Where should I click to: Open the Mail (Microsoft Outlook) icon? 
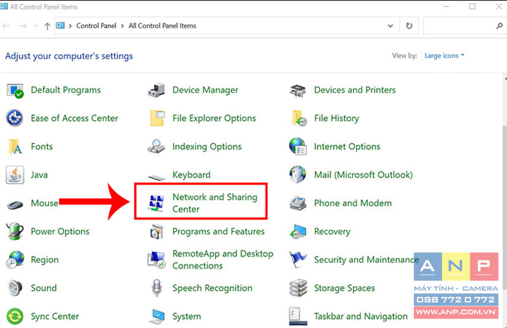click(x=298, y=174)
